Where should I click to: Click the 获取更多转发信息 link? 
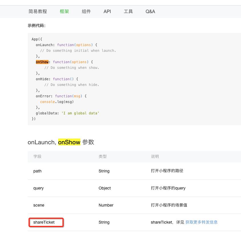[201, 222]
